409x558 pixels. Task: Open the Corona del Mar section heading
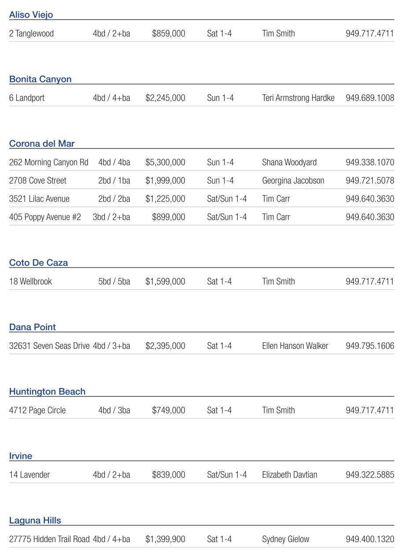[42, 144]
